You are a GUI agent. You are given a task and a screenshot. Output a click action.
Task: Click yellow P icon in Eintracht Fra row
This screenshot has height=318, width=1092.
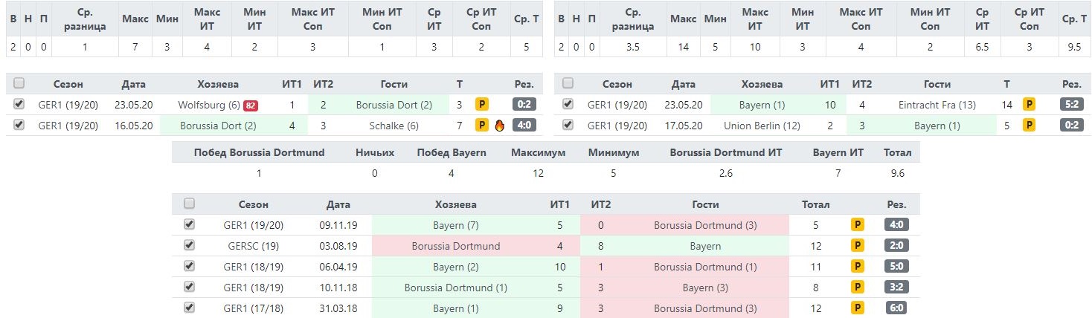pyautogui.click(x=1030, y=105)
